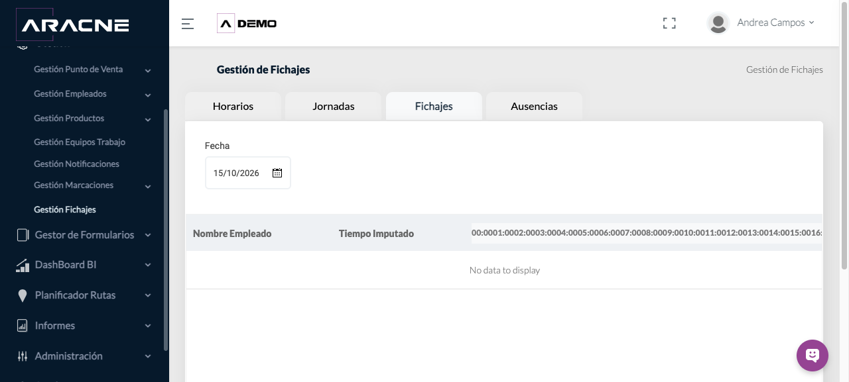The width and height of the screenshot is (849, 382).
Task: Expand Planificador Rutas chevron
Action: [x=148, y=295]
